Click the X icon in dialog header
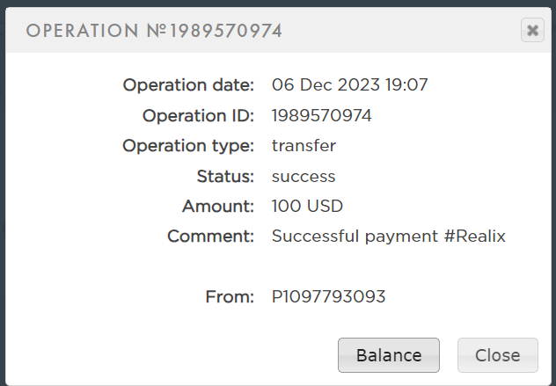The height and width of the screenshot is (386, 556). (x=532, y=31)
